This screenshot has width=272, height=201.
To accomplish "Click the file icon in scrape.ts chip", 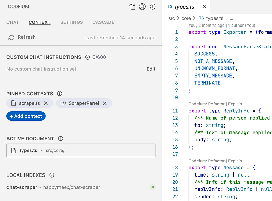I will 14,103.
